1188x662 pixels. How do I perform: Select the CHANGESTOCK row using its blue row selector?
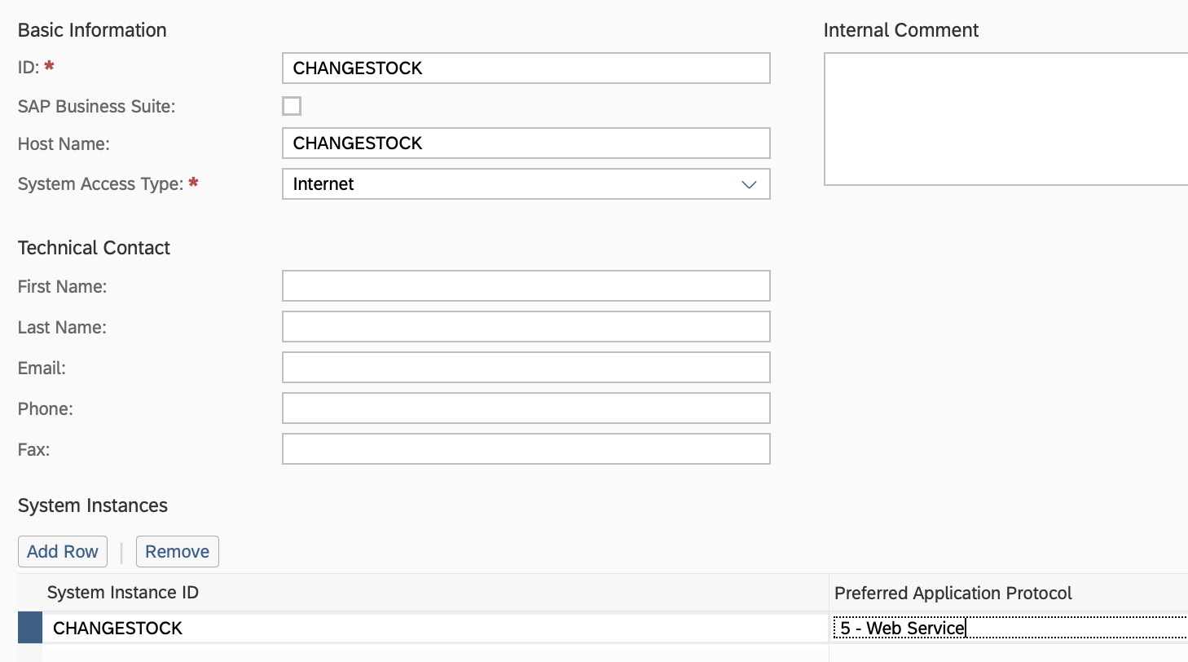click(30, 629)
